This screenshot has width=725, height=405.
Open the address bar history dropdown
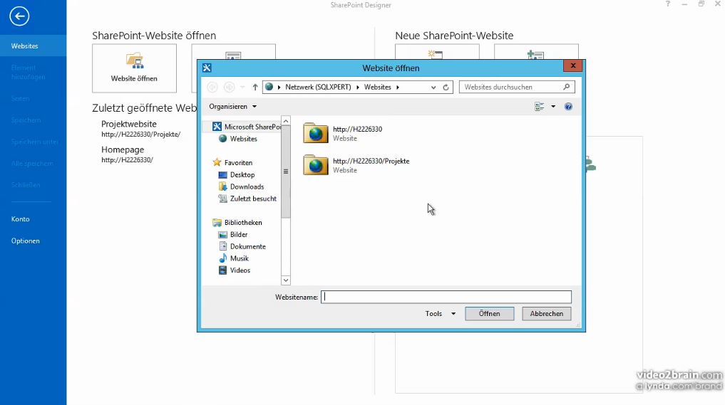[x=433, y=87]
